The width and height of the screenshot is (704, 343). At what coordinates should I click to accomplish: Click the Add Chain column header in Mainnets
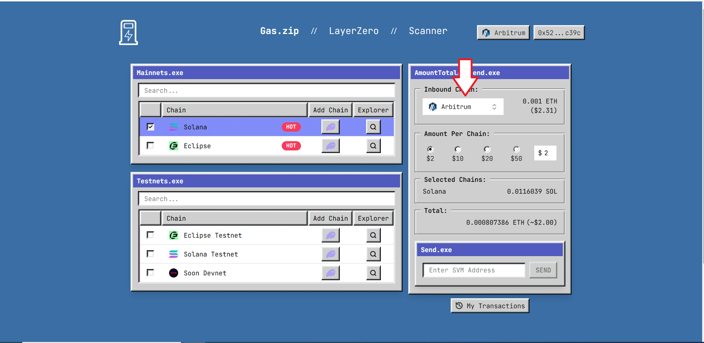click(331, 110)
